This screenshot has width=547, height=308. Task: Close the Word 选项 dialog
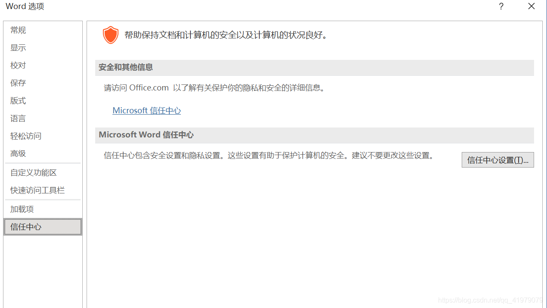point(531,6)
